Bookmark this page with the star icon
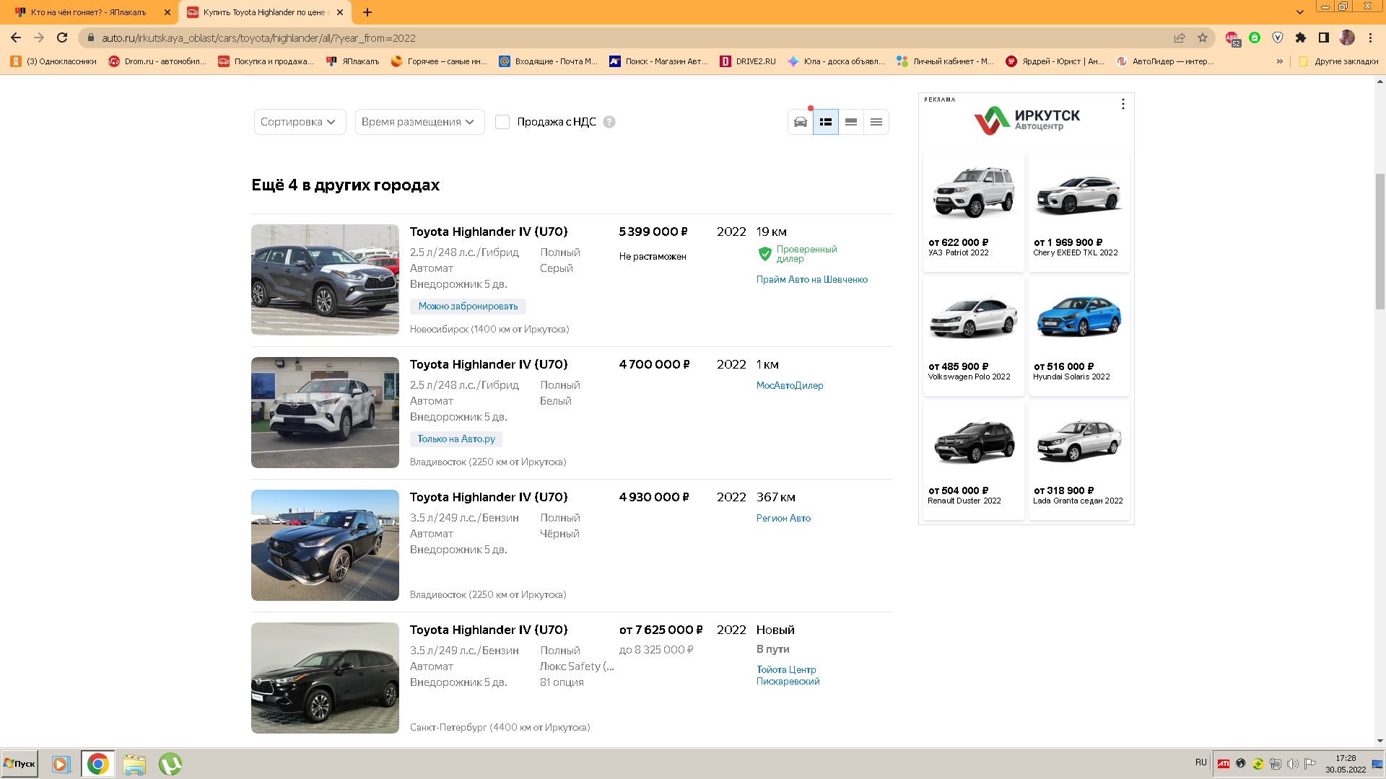 [x=1203, y=38]
